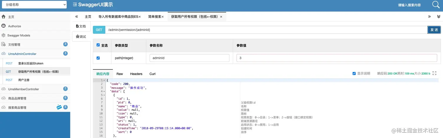Open 主页 in the sidebar
This screenshot has width=443, height=138.
pyautogui.click(x=35, y=17)
